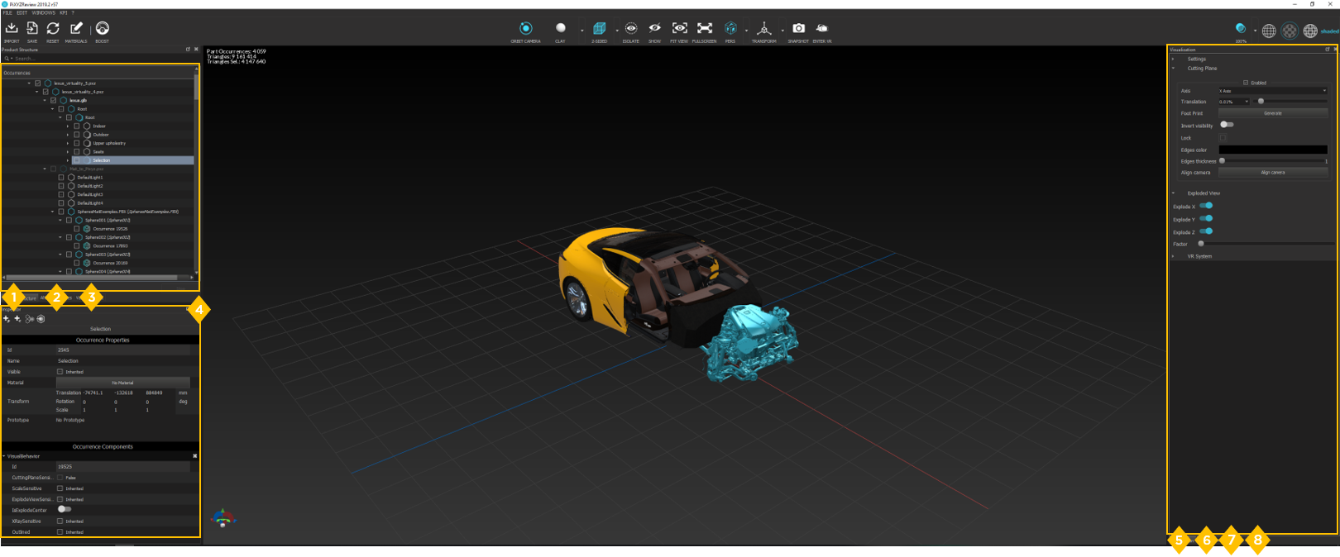Select the Transform gizmo tool
This screenshot has height=557, width=1340.
pyautogui.click(x=764, y=29)
